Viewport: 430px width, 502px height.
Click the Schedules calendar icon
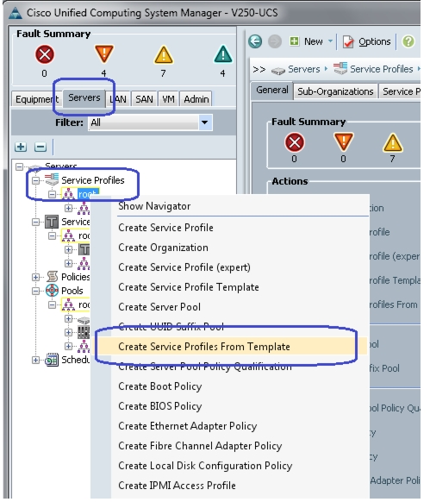[x=52, y=360]
